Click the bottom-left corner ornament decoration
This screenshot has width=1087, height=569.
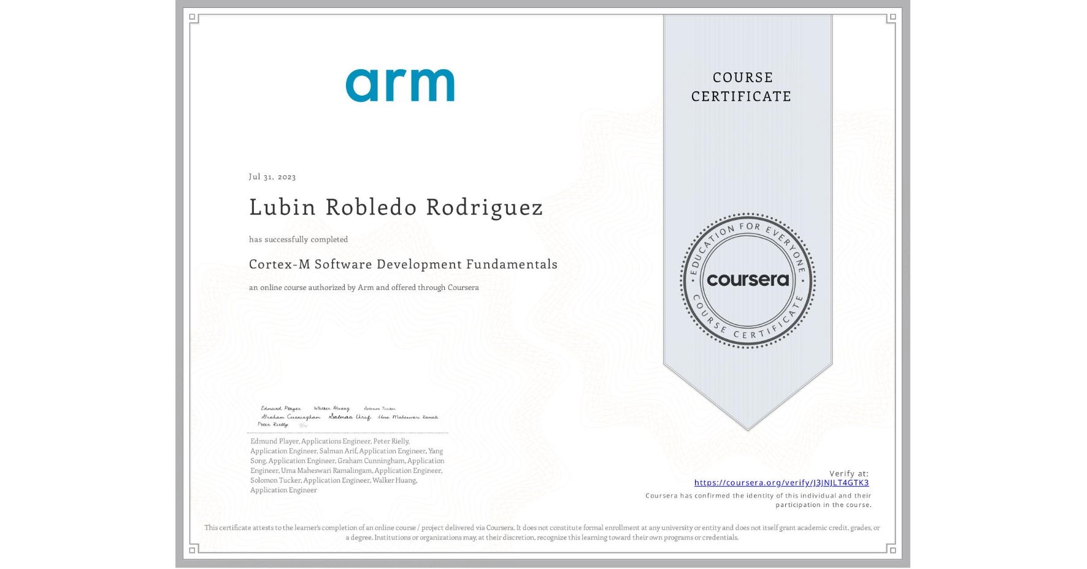(x=193, y=551)
